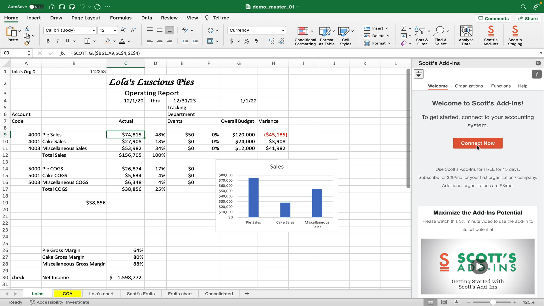The height and width of the screenshot is (306, 544).
Task: Click the Increase Decimal icon
Action: click(x=271, y=41)
